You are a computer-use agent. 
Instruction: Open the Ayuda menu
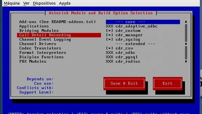(x=65, y=3)
